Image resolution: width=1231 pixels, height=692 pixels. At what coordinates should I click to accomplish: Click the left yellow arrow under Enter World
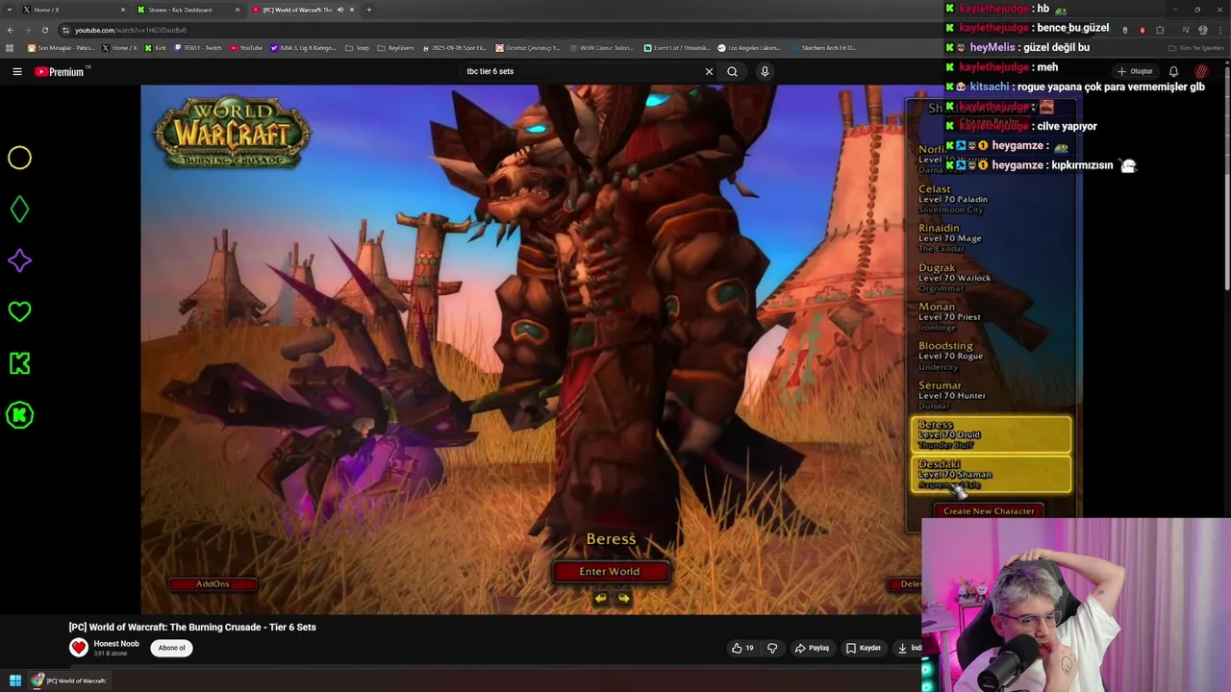pos(600,598)
